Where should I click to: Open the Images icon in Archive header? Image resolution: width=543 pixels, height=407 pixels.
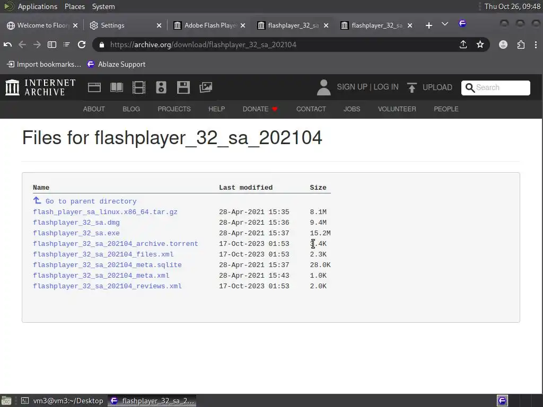click(x=206, y=87)
